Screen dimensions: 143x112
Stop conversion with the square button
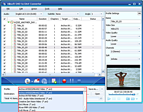click(79, 81)
